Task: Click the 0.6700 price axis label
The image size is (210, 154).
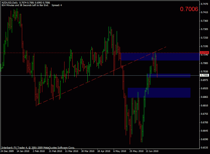Action: pos(204,122)
